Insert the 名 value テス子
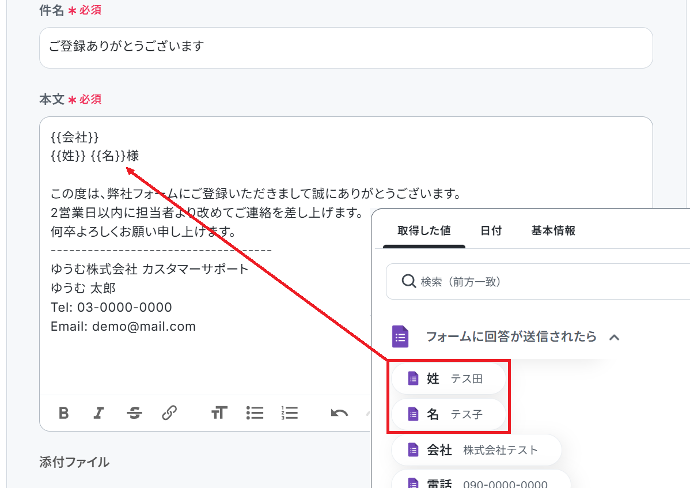The image size is (690, 488). [x=448, y=414]
